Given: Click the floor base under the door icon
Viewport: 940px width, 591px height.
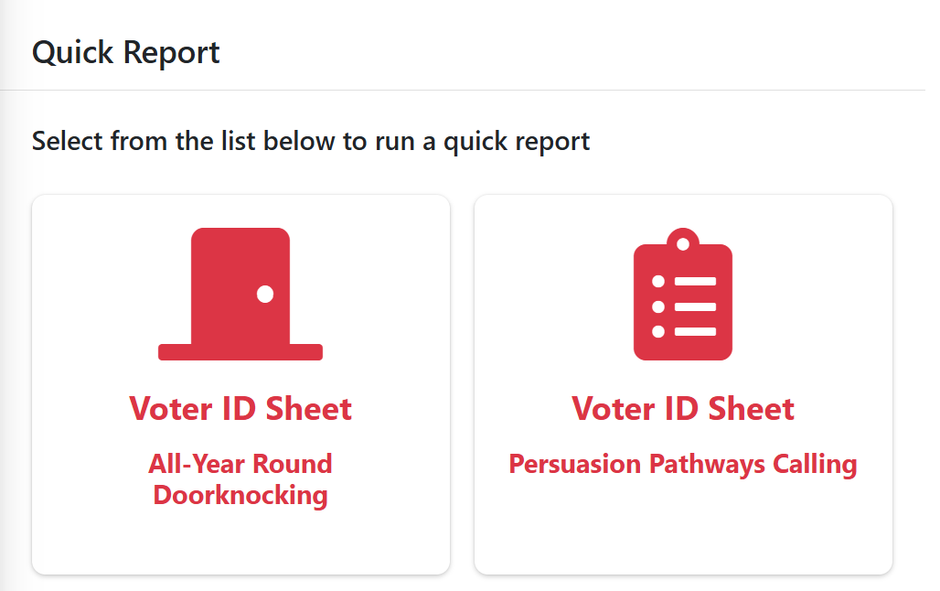Looking at the screenshot, I should [x=240, y=352].
